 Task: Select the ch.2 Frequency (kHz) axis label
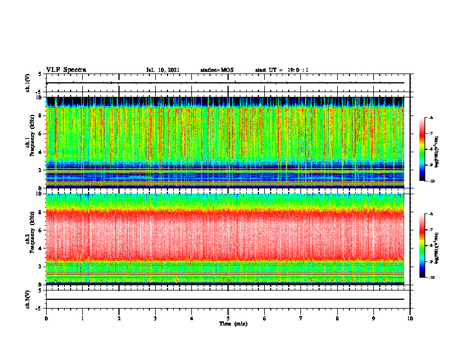click(x=30, y=232)
